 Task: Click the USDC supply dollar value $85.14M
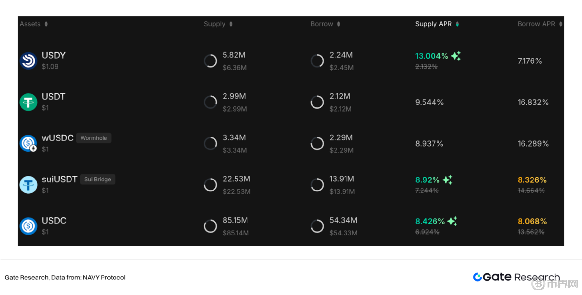coord(236,233)
